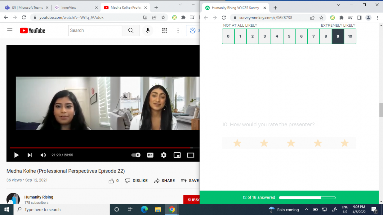Expand tab search in the YouTube window
Image resolution: width=383 pixels, height=215 pixels.
point(180,4)
